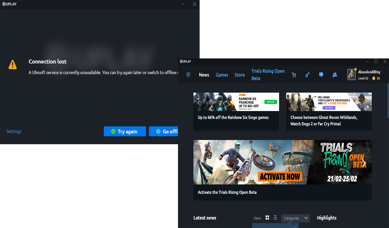Click "Activate the Trials Rising Open Beta" caption
389x228 pixels.
(227, 192)
